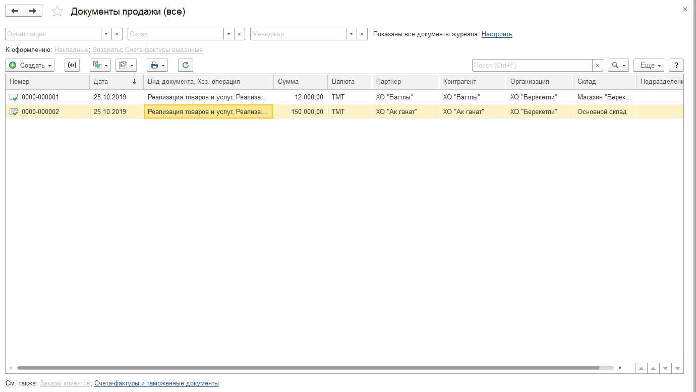Click the EDI exchange signal icon button
This screenshot has width=696, height=392.
72,65
